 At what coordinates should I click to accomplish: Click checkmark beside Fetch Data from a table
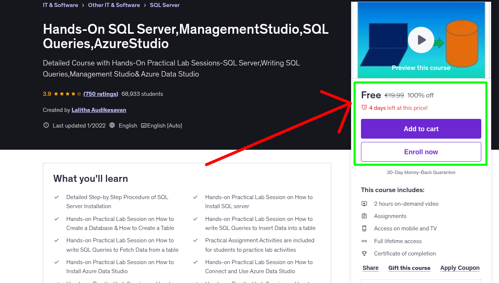pyautogui.click(x=56, y=241)
